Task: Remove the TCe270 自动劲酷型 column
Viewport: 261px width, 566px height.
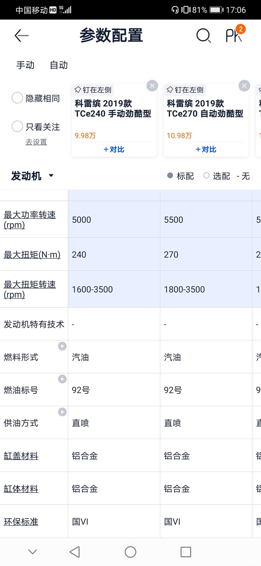Action: click(244, 86)
